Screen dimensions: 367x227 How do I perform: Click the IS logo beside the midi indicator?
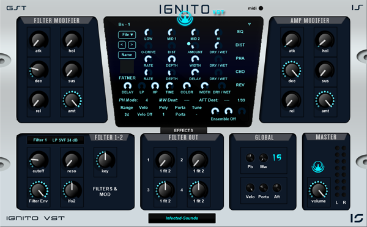[357, 8]
